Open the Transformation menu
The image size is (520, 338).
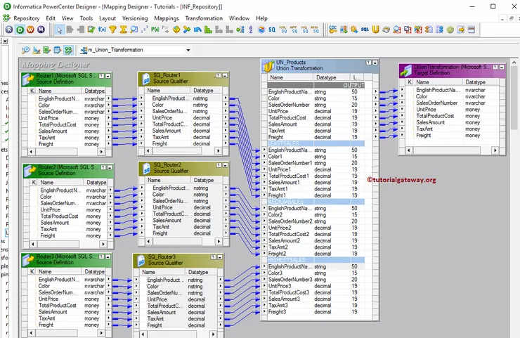coord(204,18)
